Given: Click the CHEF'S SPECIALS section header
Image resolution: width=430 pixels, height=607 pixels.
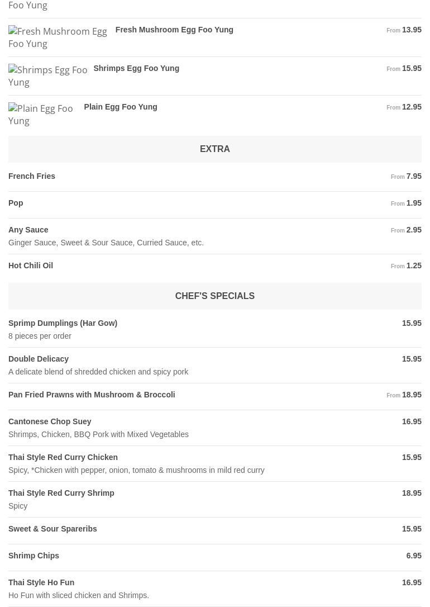Looking at the screenshot, I should (x=214, y=296).
